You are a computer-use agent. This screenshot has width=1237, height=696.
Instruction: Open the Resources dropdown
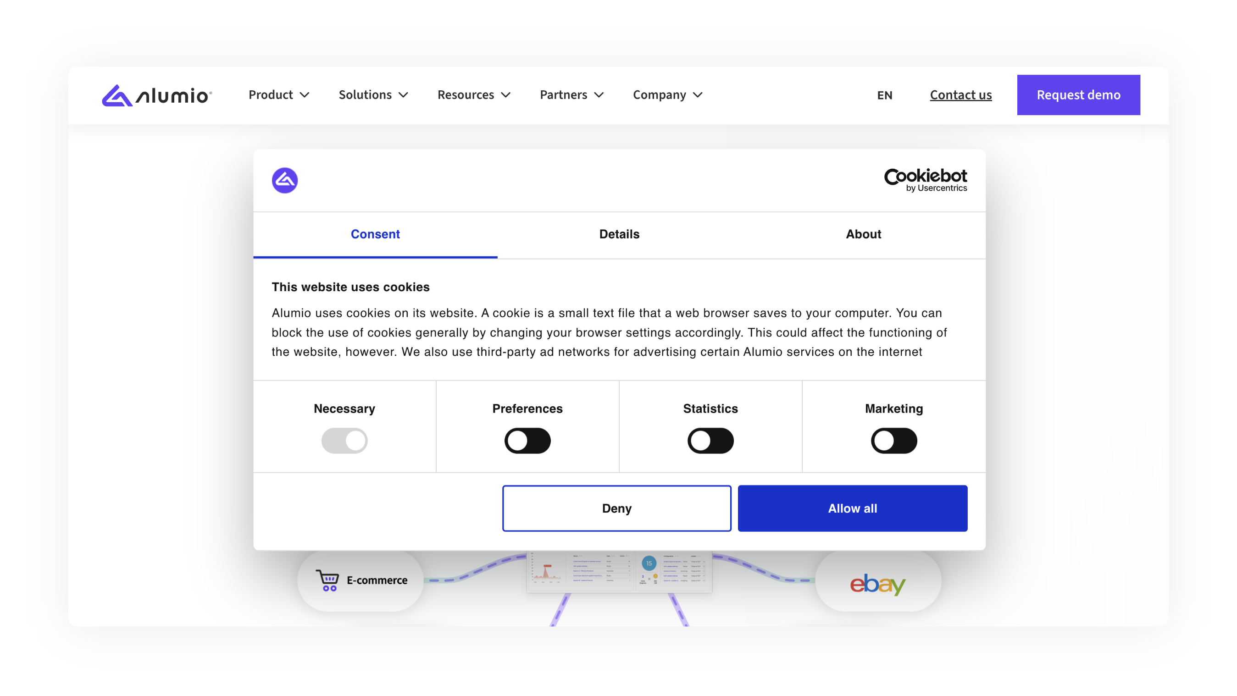(473, 95)
